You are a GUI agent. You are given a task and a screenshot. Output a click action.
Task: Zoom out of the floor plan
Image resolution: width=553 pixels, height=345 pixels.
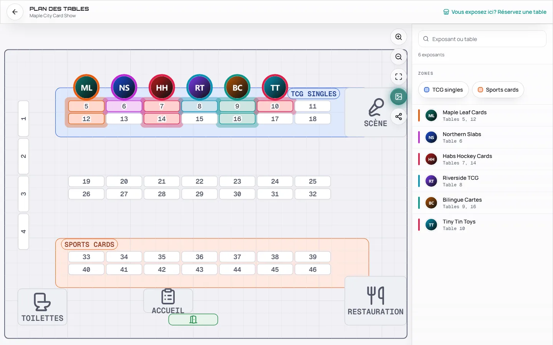coord(399,57)
